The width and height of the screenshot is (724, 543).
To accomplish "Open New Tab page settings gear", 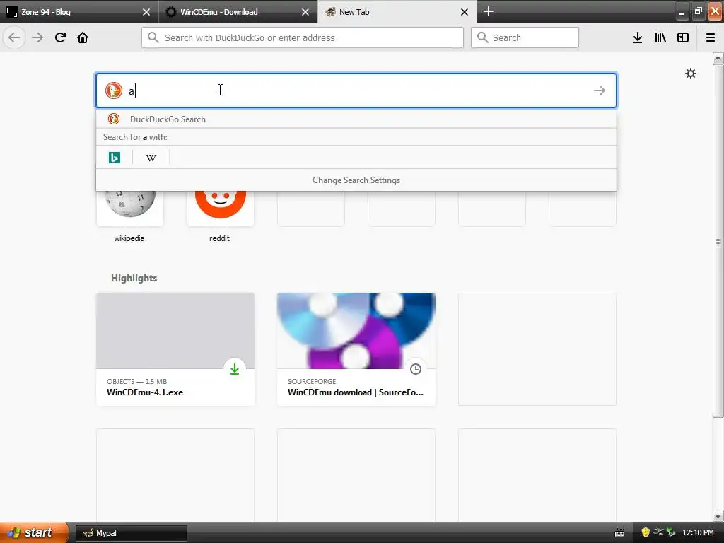I will pyautogui.click(x=690, y=74).
